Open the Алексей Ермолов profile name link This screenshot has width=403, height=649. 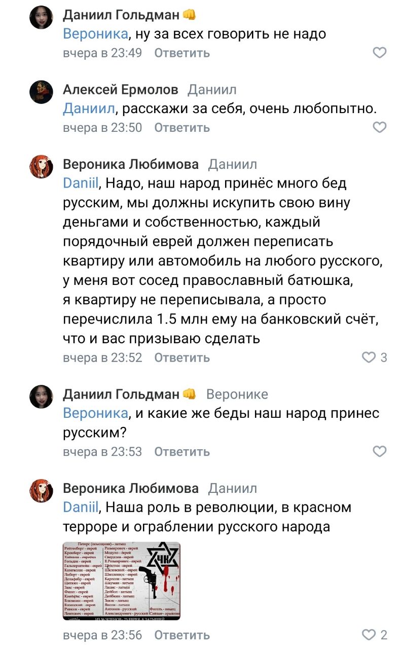(x=121, y=90)
